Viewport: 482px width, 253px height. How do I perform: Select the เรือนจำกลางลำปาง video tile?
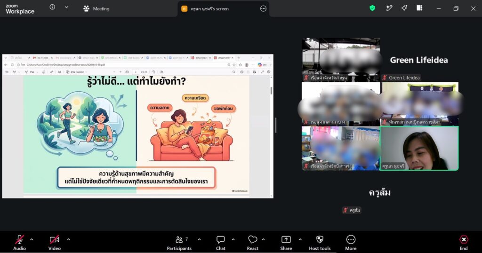(341, 104)
